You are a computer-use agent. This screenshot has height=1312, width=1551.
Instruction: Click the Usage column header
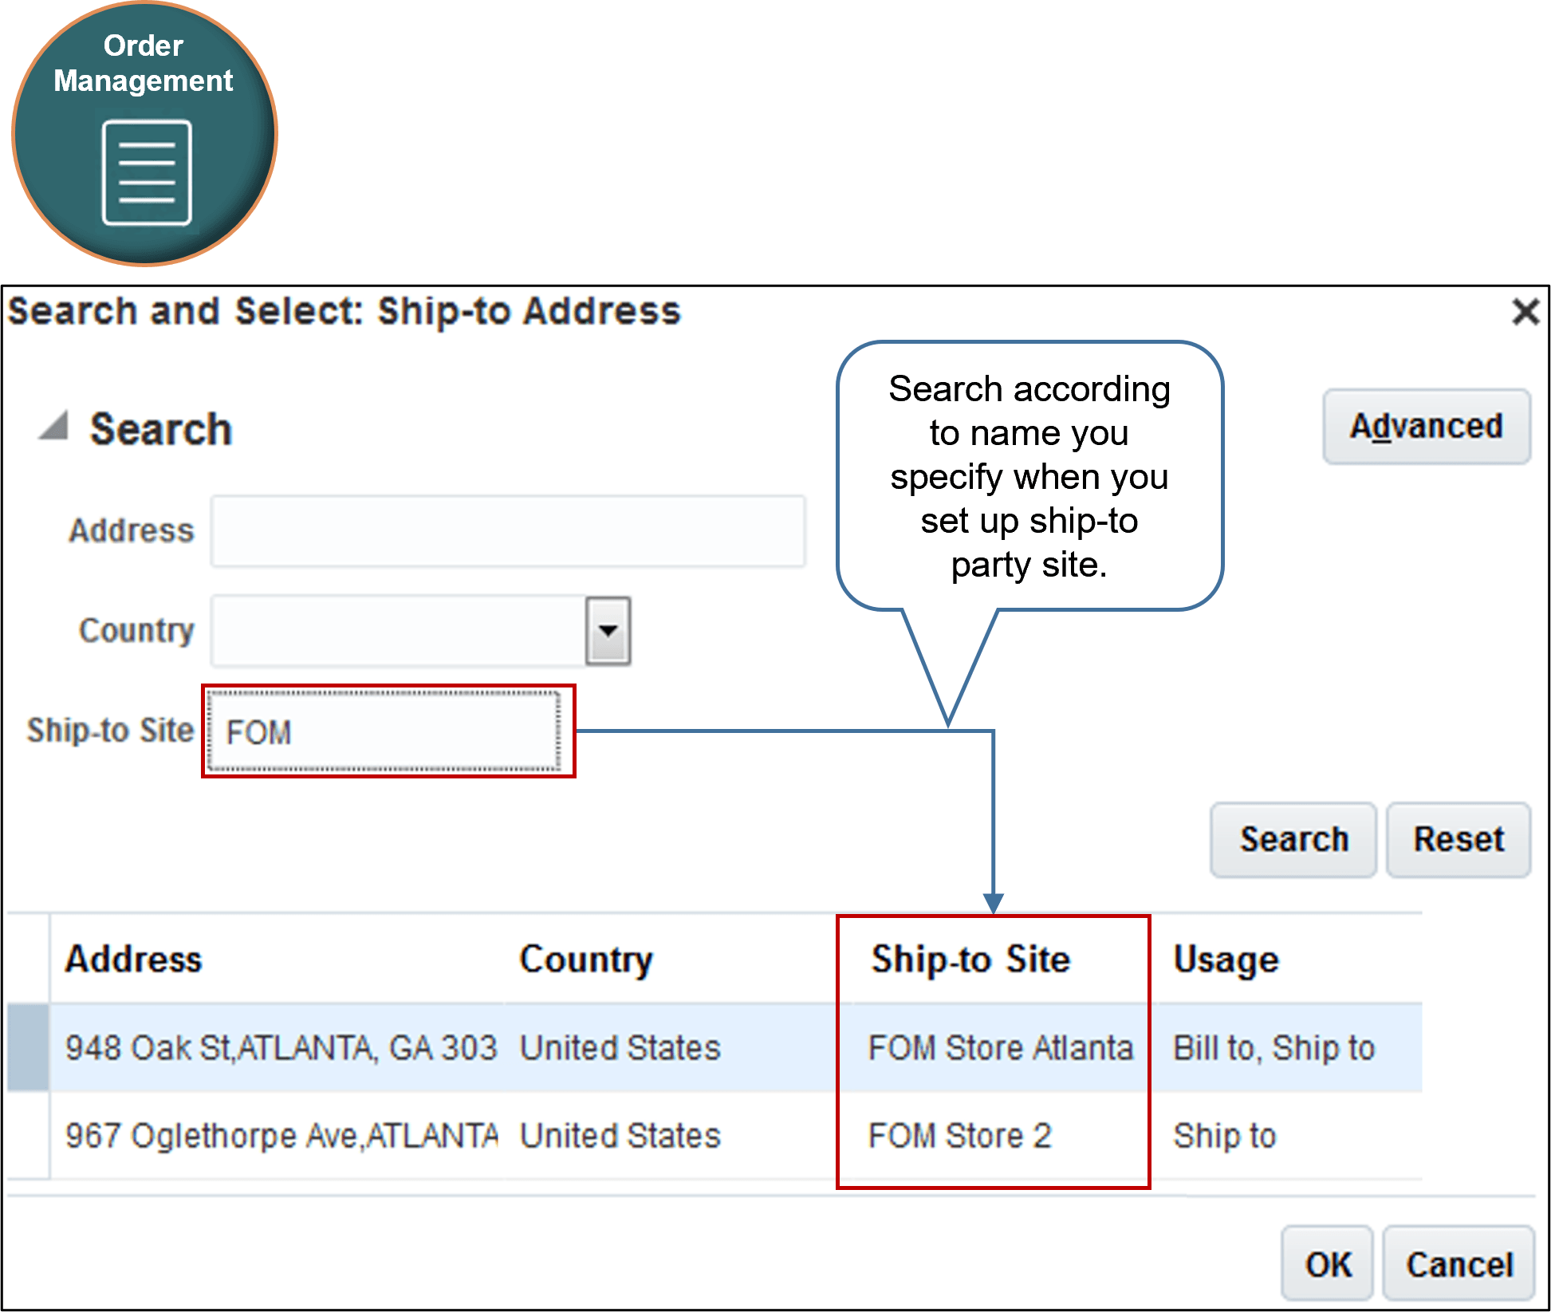[x=1226, y=959]
